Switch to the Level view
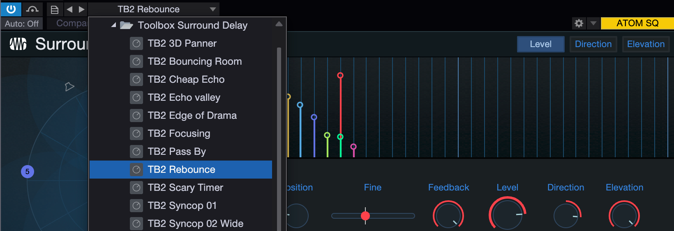 coord(540,44)
